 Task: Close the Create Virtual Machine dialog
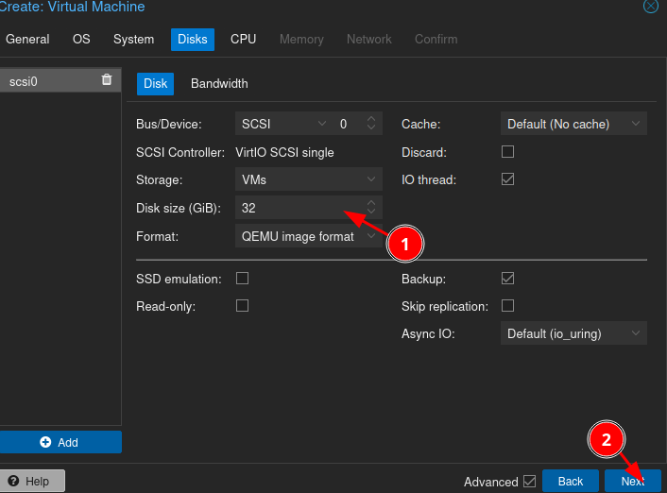[x=651, y=7]
